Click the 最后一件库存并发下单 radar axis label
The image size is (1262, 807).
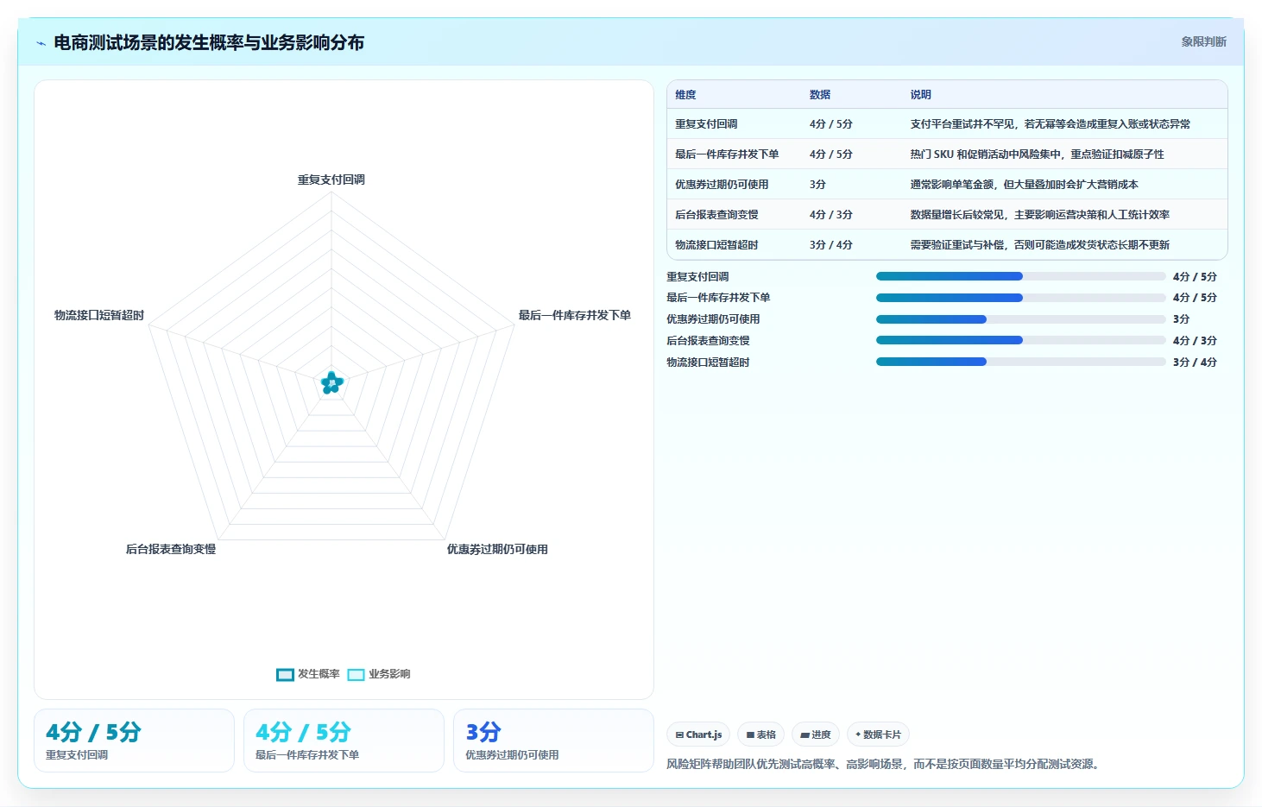[575, 315]
